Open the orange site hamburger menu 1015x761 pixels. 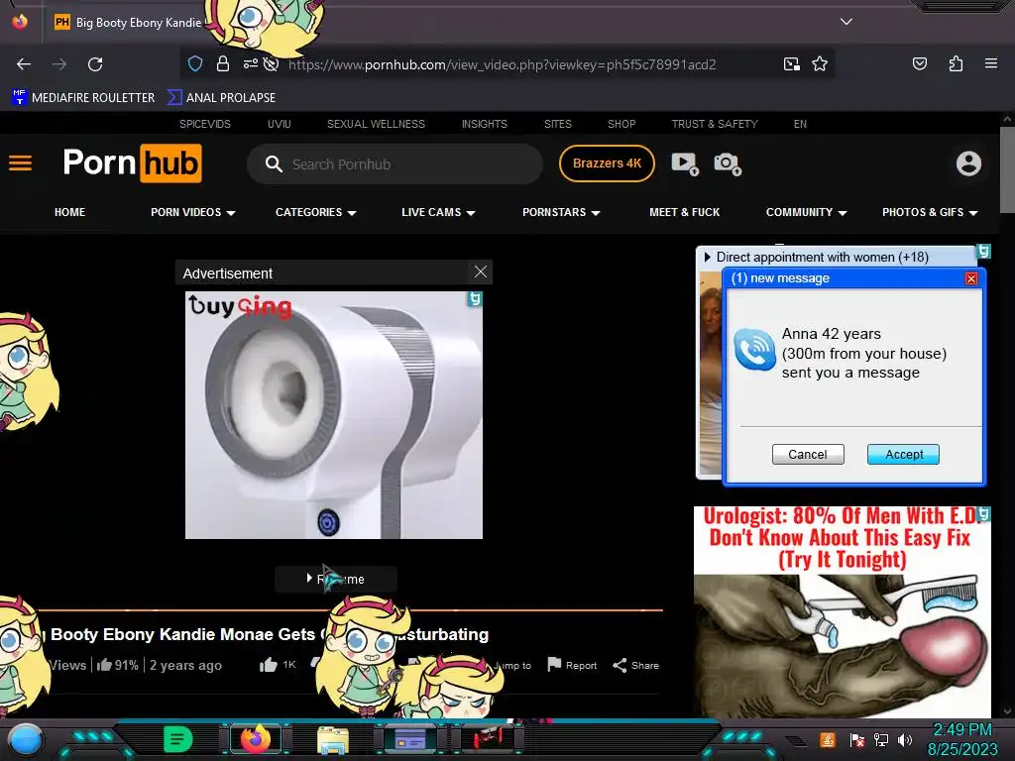click(x=20, y=163)
